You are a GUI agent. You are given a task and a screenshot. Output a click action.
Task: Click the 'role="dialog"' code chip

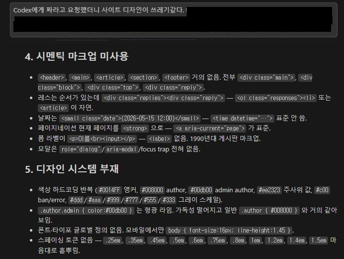click(x=81, y=149)
